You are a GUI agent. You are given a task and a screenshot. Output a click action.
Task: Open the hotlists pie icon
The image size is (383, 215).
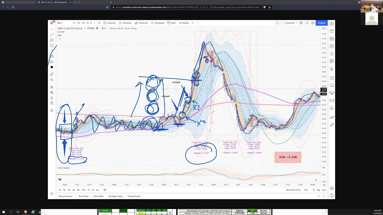click(x=332, y=54)
